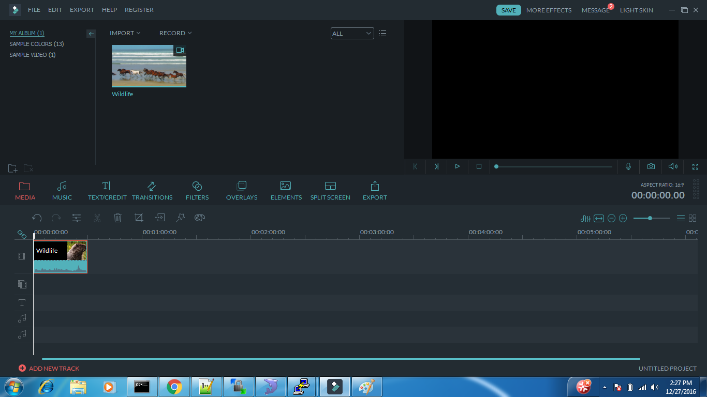Open the color tuning palette icon
Screen dimensions: 707x397
(200, 218)
